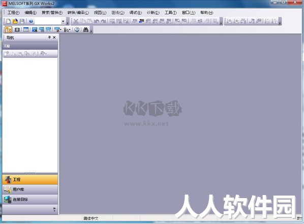Click the Open project folder icon
Screen dimensions: 304x224
point(15,21)
